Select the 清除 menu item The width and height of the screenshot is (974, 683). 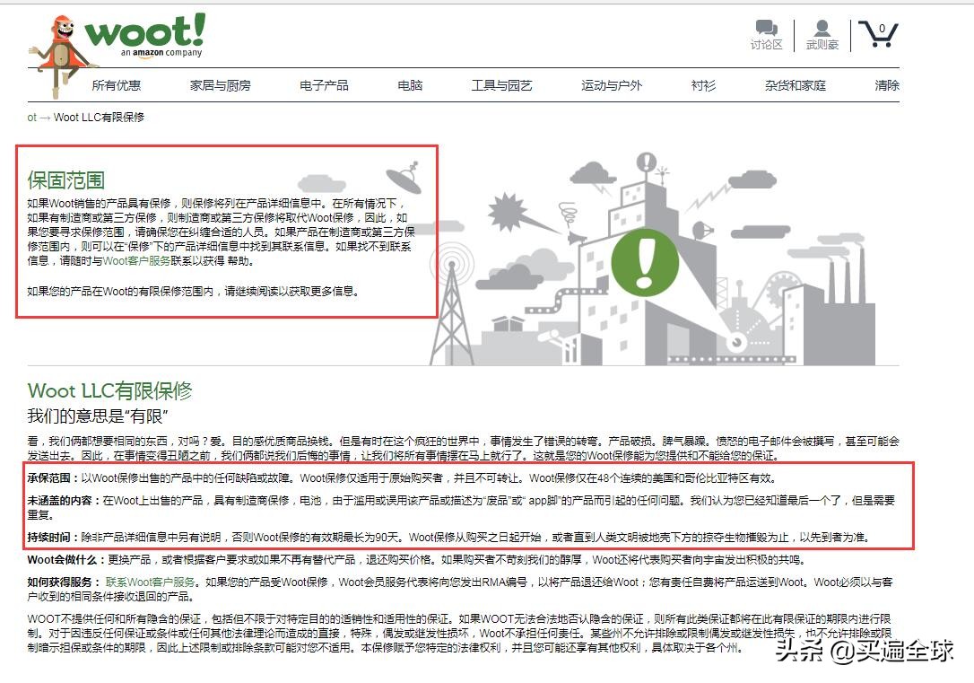tap(884, 84)
